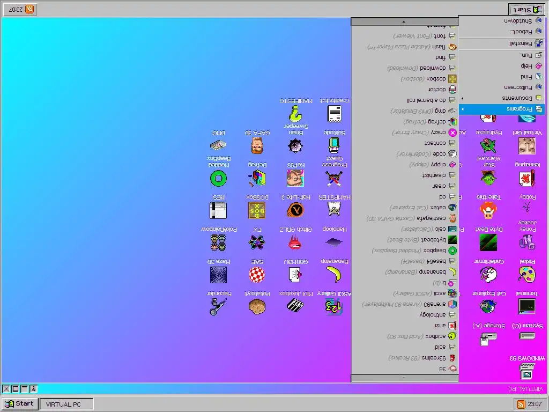Select clearhist in the Programs list
Image resolution: width=549 pixels, height=412 pixels.
pyautogui.click(x=405, y=175)
